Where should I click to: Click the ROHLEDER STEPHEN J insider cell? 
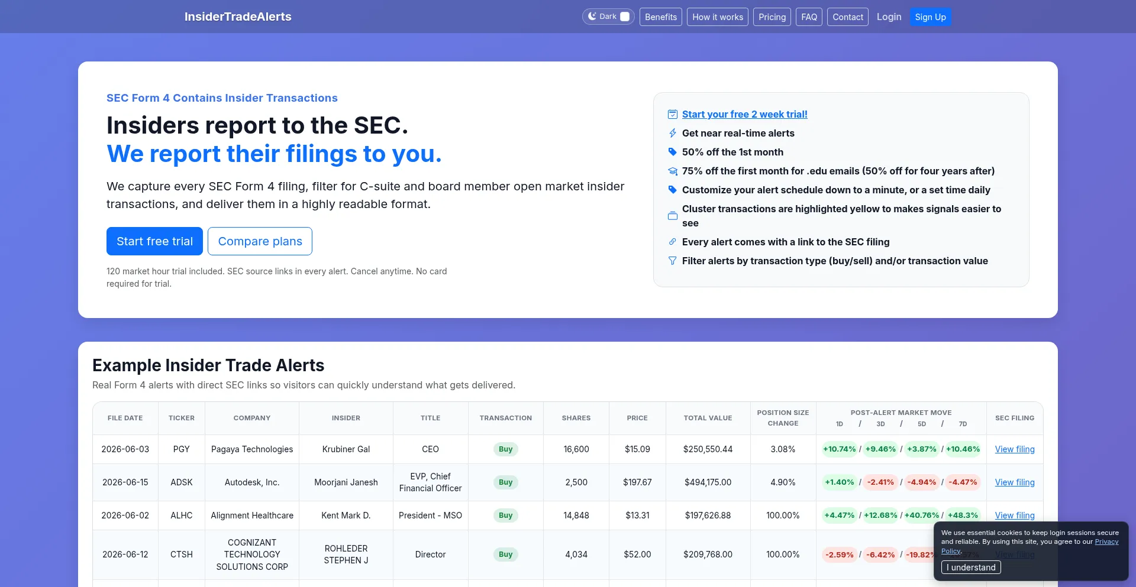(346, 554)
